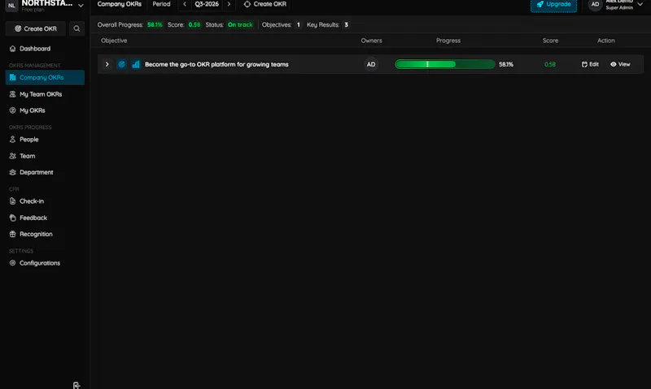The width and height of the screenshot is (651, 389).
Task: Open the NORTHSTA workspace switcher dropdown
Action: point(81,6)
